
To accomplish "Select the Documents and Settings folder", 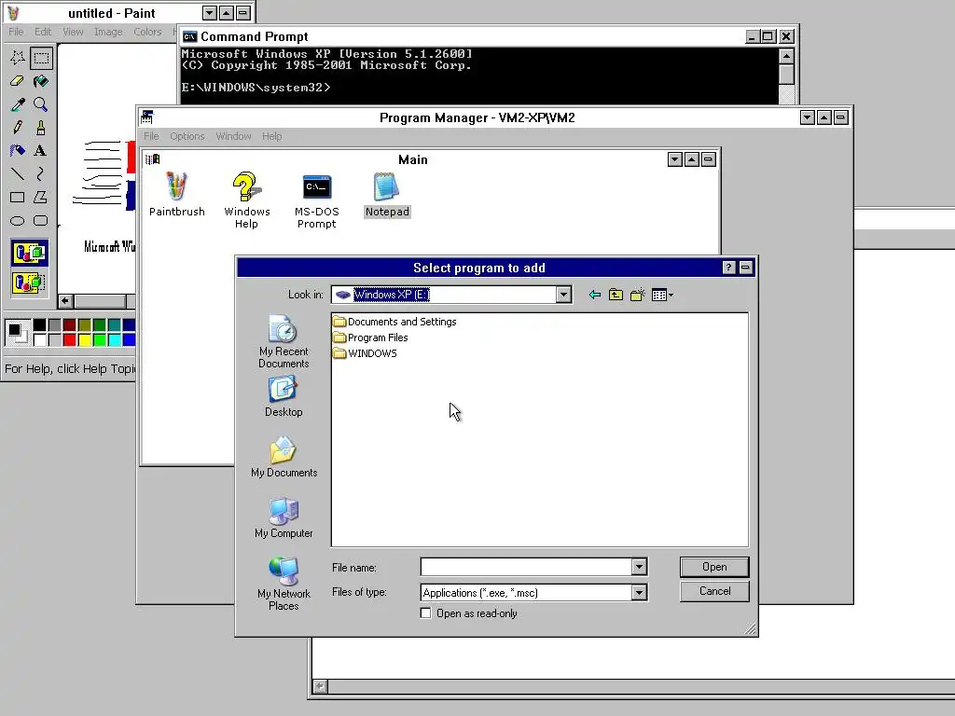I will click(x=395, y=322).
